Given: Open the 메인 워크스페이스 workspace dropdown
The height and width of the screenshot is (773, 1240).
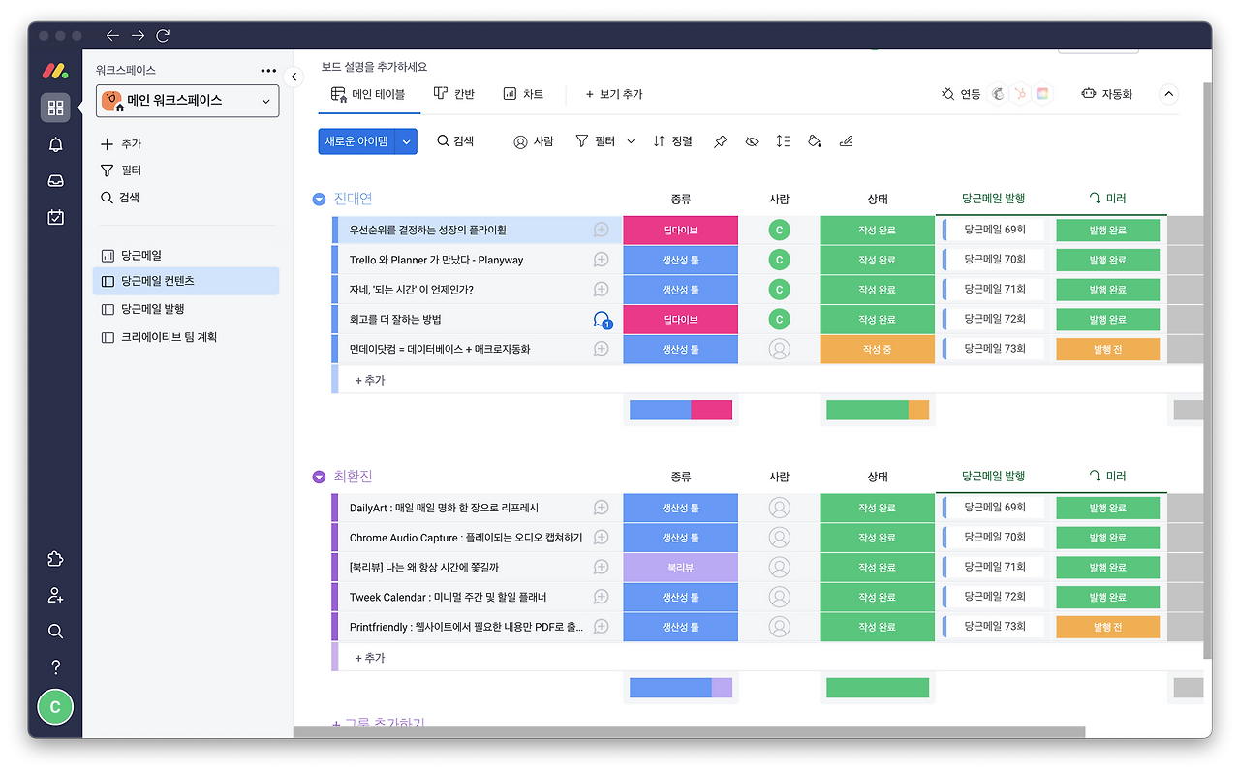Looking at the screenshot, I should (x=188, y=101).
